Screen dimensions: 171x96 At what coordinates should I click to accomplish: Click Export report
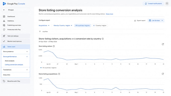140,21
